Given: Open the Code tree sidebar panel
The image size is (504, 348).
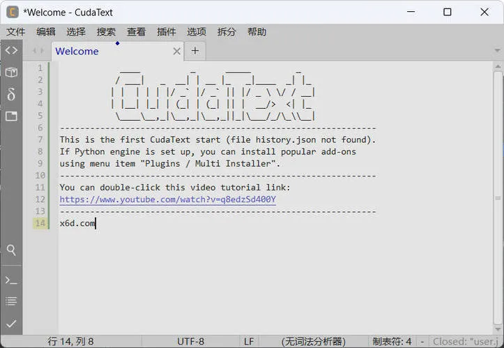Looking at the screenshot, I should (11, 50).
